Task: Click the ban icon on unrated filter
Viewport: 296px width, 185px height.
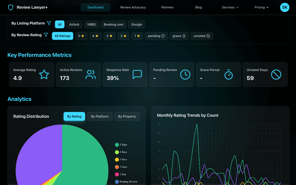Action: pyautogui.click(x=208, y=36)
